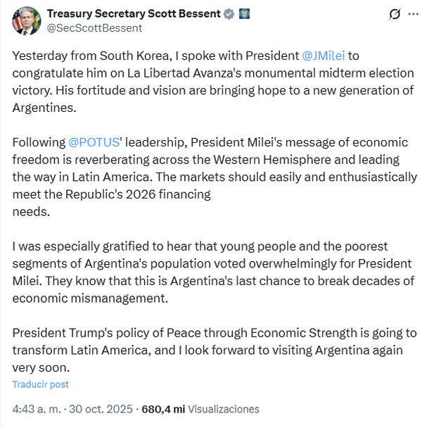Click the Traducir post link
The image size is (429, 428).
[x=41, y=384]
